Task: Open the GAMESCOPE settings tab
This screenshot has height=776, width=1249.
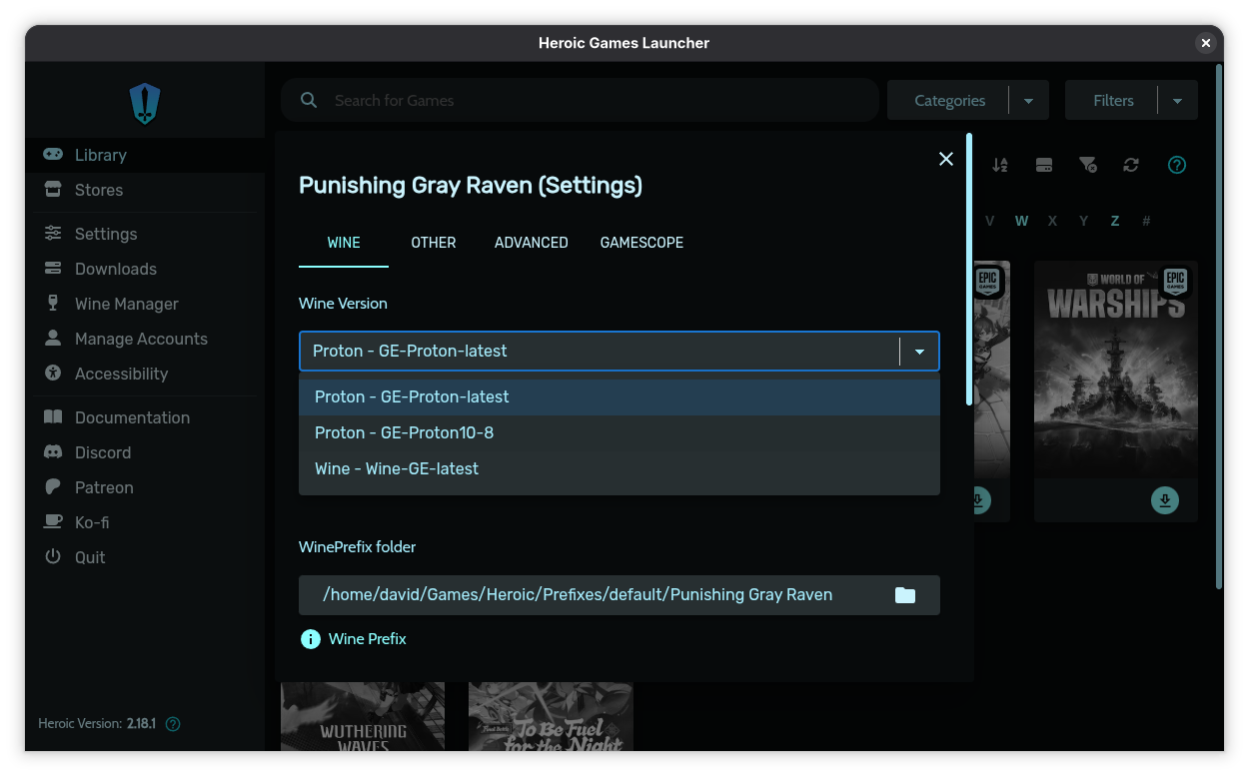Action: pyautogui.click(x=641, y=243)
